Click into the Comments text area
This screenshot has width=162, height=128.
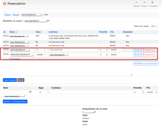click(71, 69)
